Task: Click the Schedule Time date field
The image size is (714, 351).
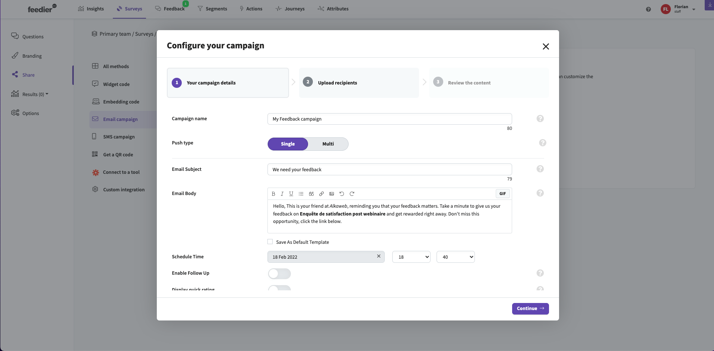Action: point(326,257)
